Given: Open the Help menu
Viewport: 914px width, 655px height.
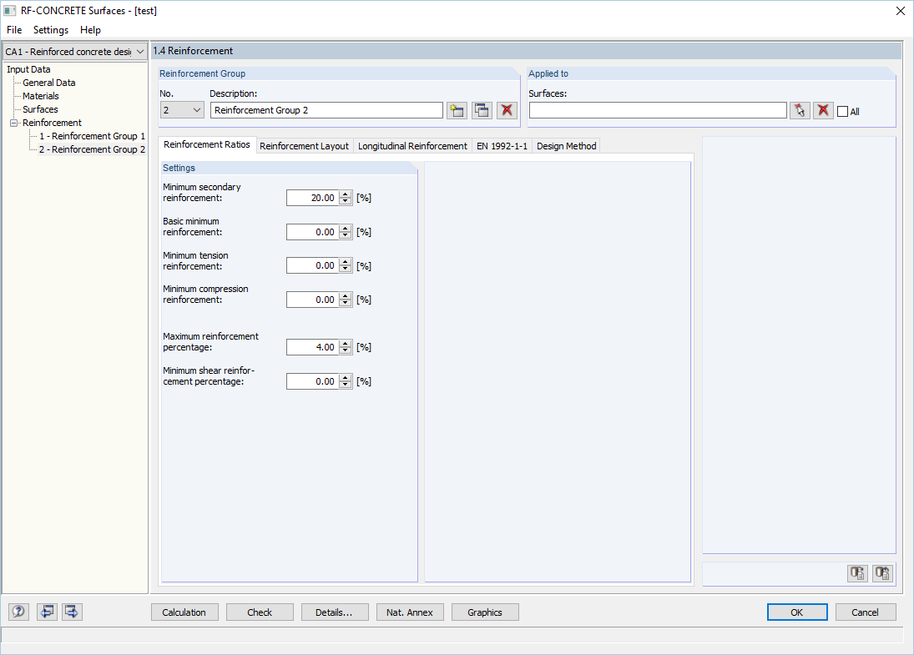Looking at the screenshot, I should pyautogui.click(x=90, y=30).
